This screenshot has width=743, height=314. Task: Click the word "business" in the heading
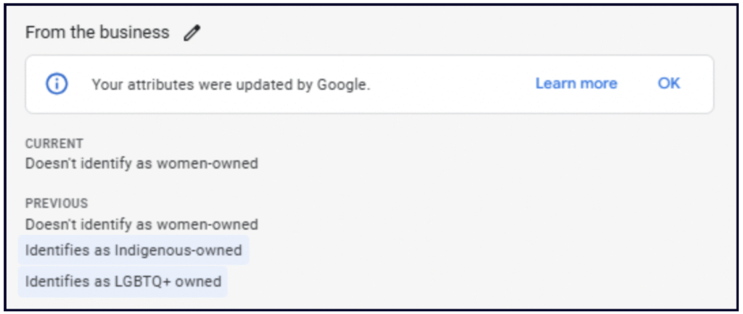click(x=136, y=33)
